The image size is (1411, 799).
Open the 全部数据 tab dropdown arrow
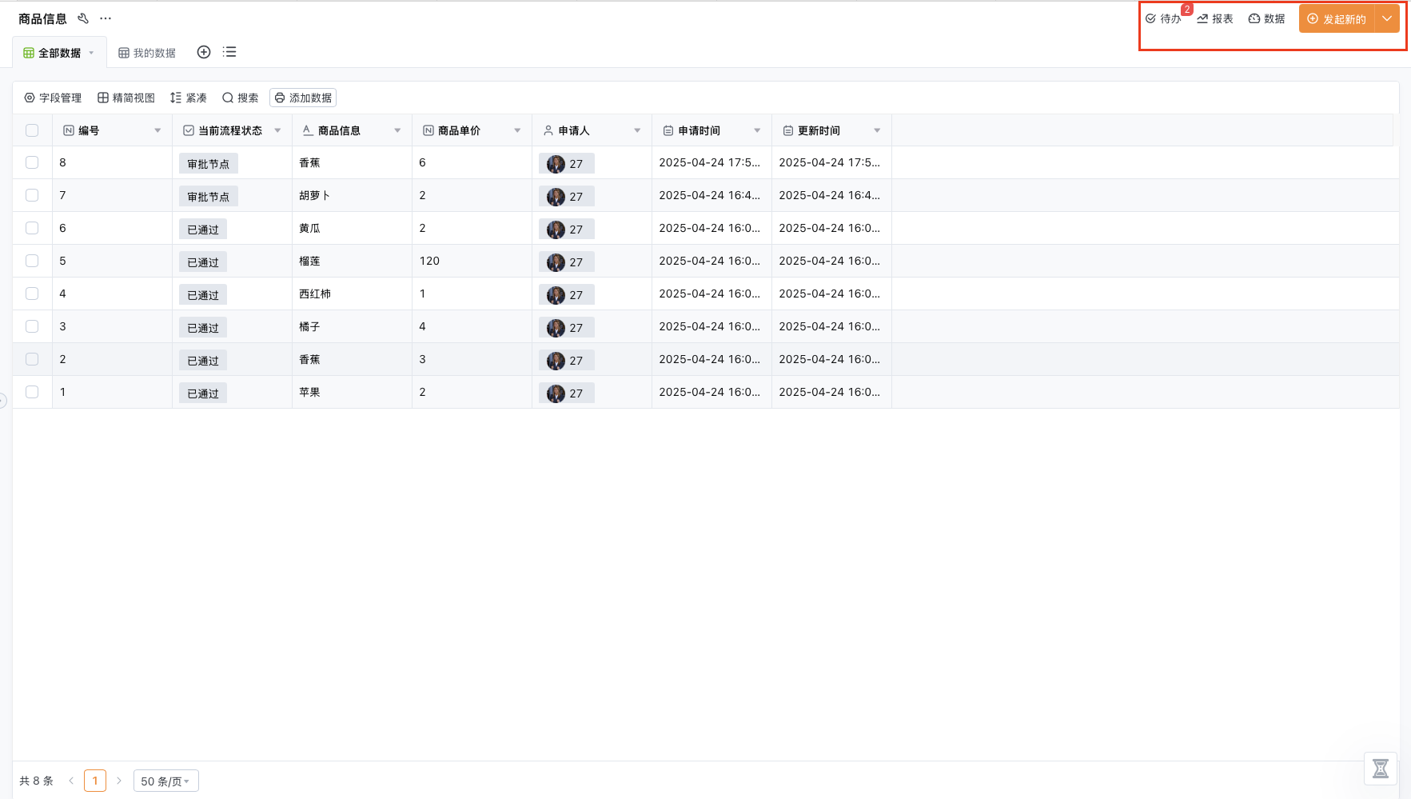click(92, 53)
